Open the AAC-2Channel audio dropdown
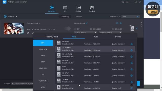This screenshot has width=162, height=91. click(86, 33)
